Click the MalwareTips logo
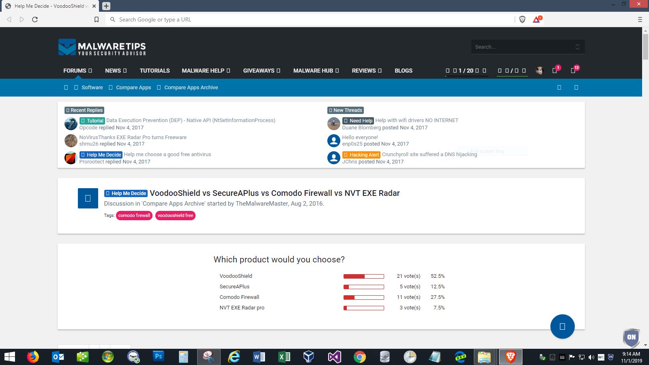Image resolution: width=649 pixels, height=365 pixels. 102,47
